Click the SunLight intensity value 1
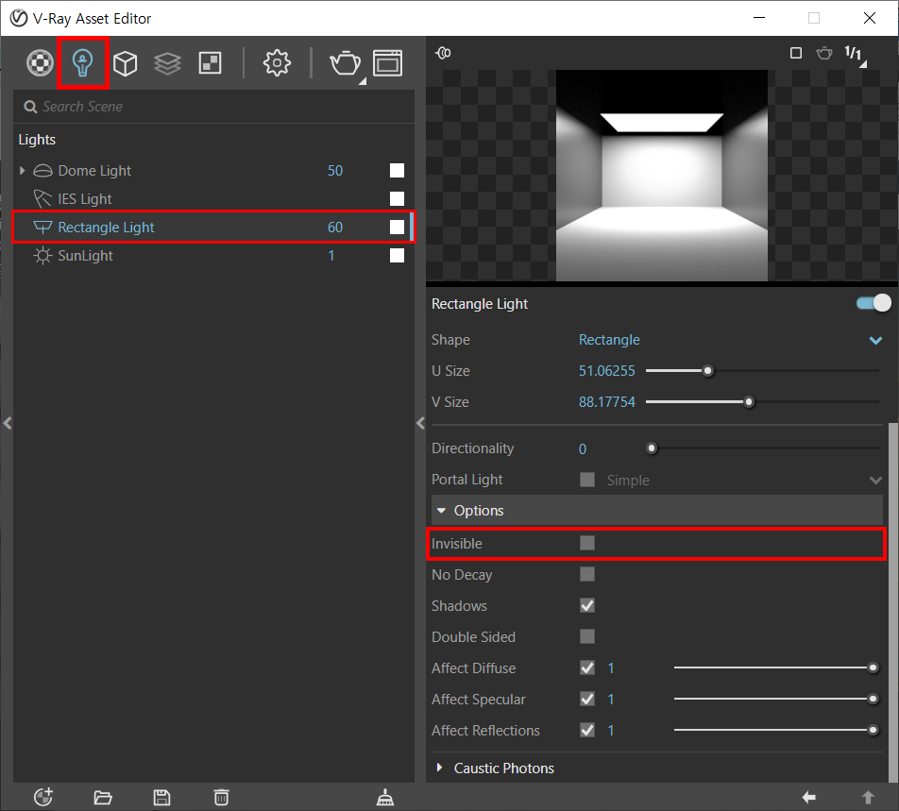Screen dimensions: 899x811 (331, 256)
